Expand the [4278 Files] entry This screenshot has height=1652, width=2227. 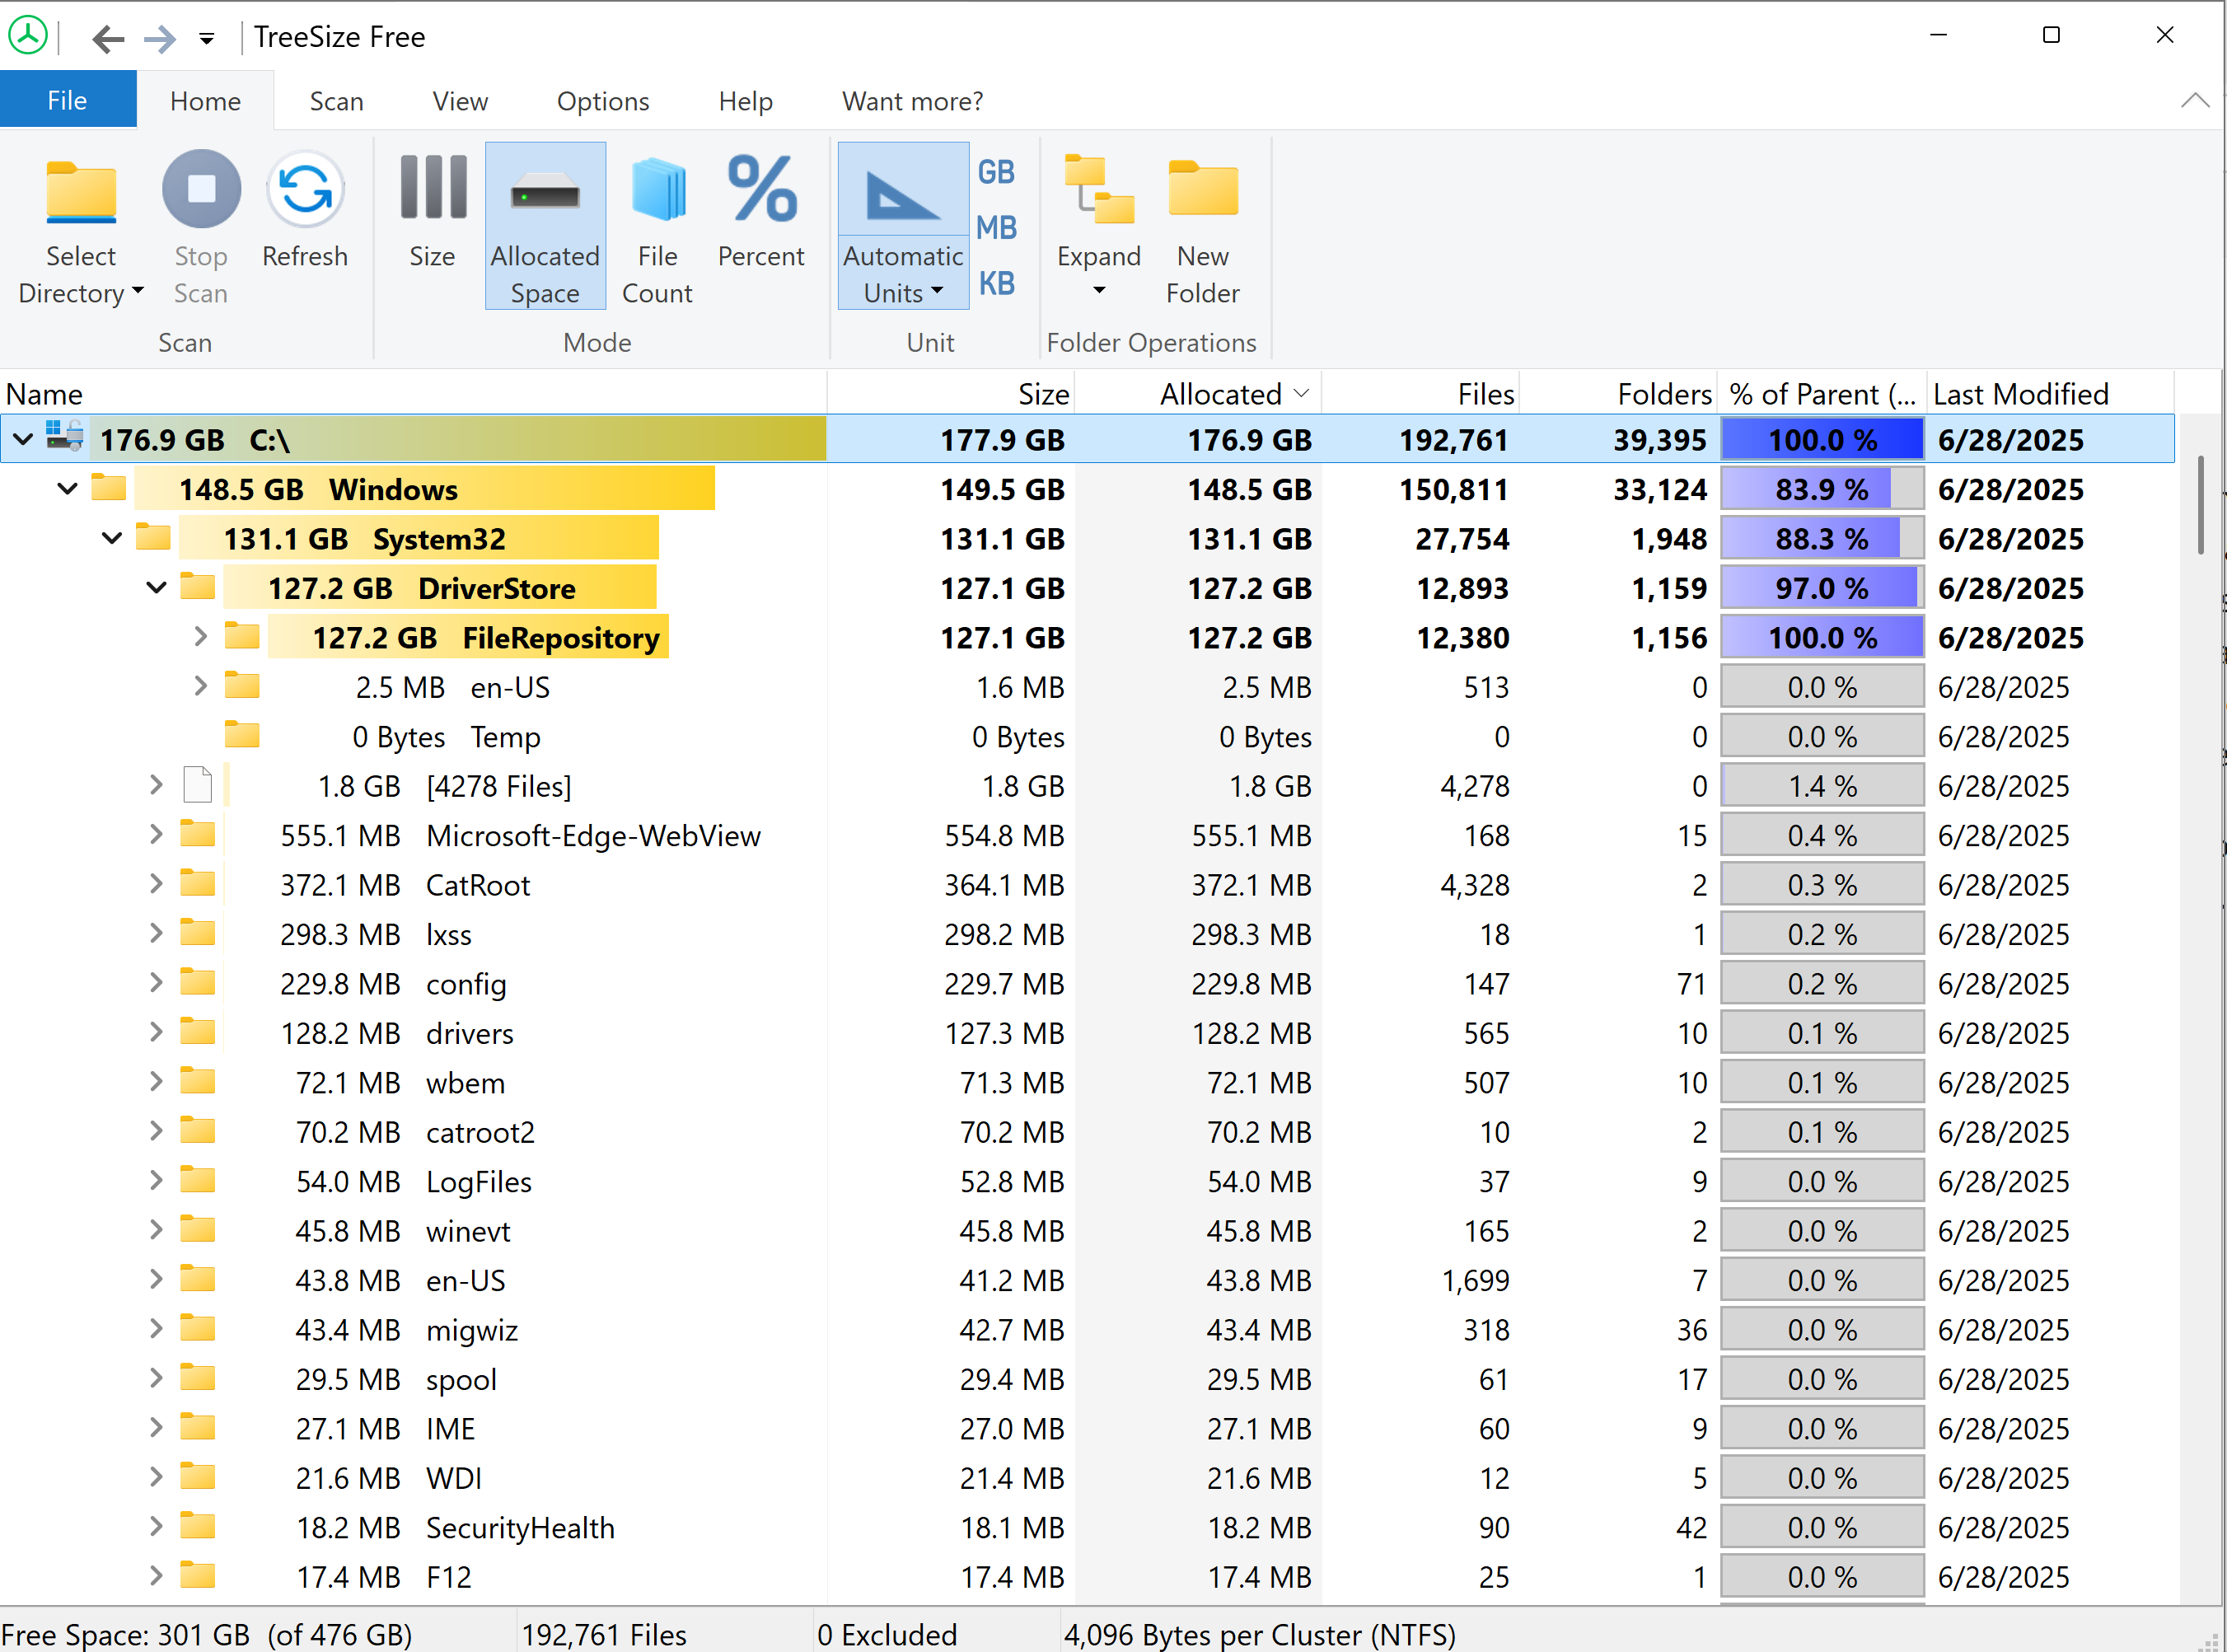(156, 784)
